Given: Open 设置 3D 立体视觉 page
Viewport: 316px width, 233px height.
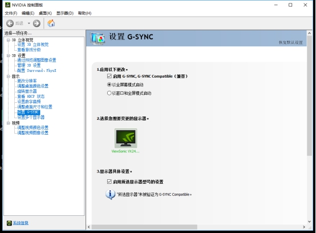Looking at the screenshot, I should [33, 45].
